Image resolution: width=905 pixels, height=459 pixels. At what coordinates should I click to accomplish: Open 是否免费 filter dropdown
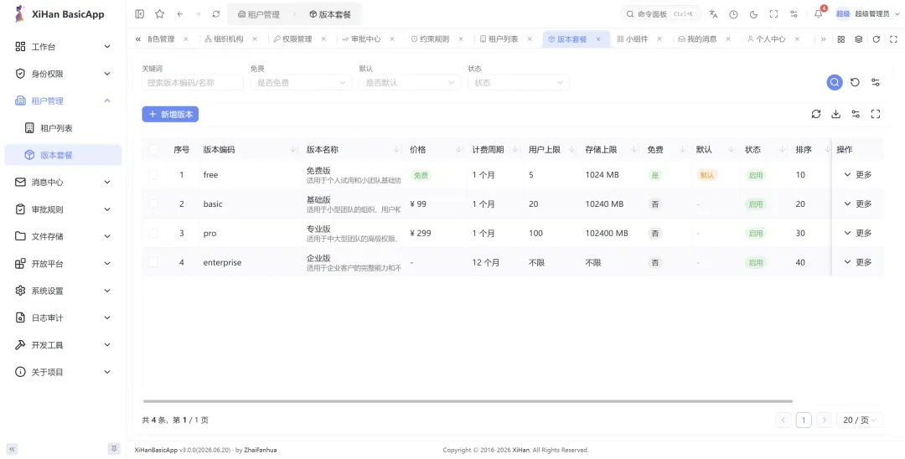pos(301,82)
